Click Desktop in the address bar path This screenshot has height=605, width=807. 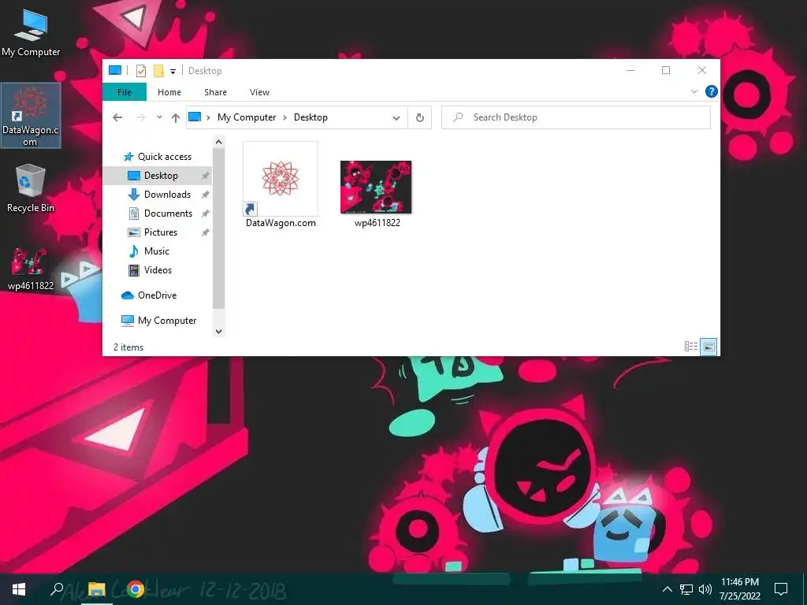coord(311,117)
